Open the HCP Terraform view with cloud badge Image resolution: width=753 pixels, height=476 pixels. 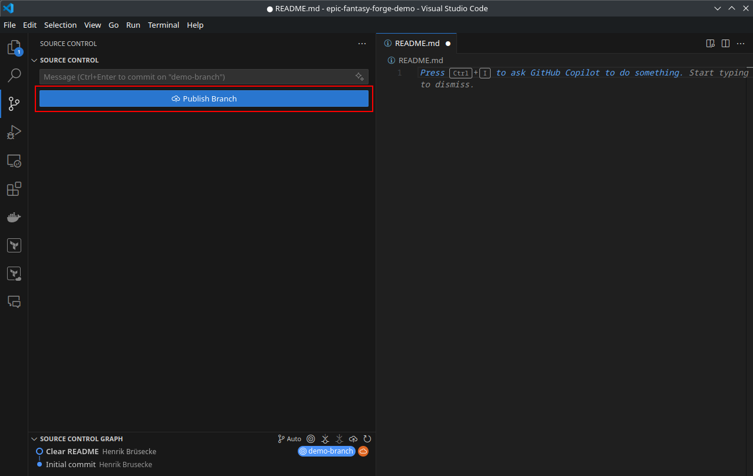click(x=14, y=274)
